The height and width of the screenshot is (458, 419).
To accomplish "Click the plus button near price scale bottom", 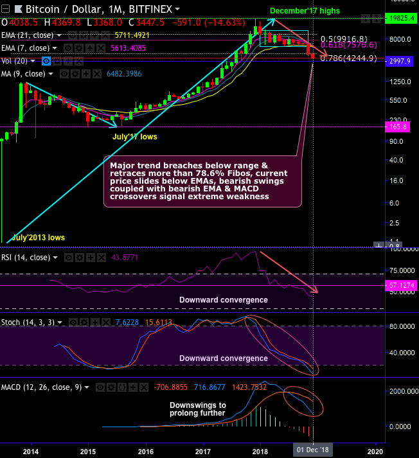I will 379,245.
